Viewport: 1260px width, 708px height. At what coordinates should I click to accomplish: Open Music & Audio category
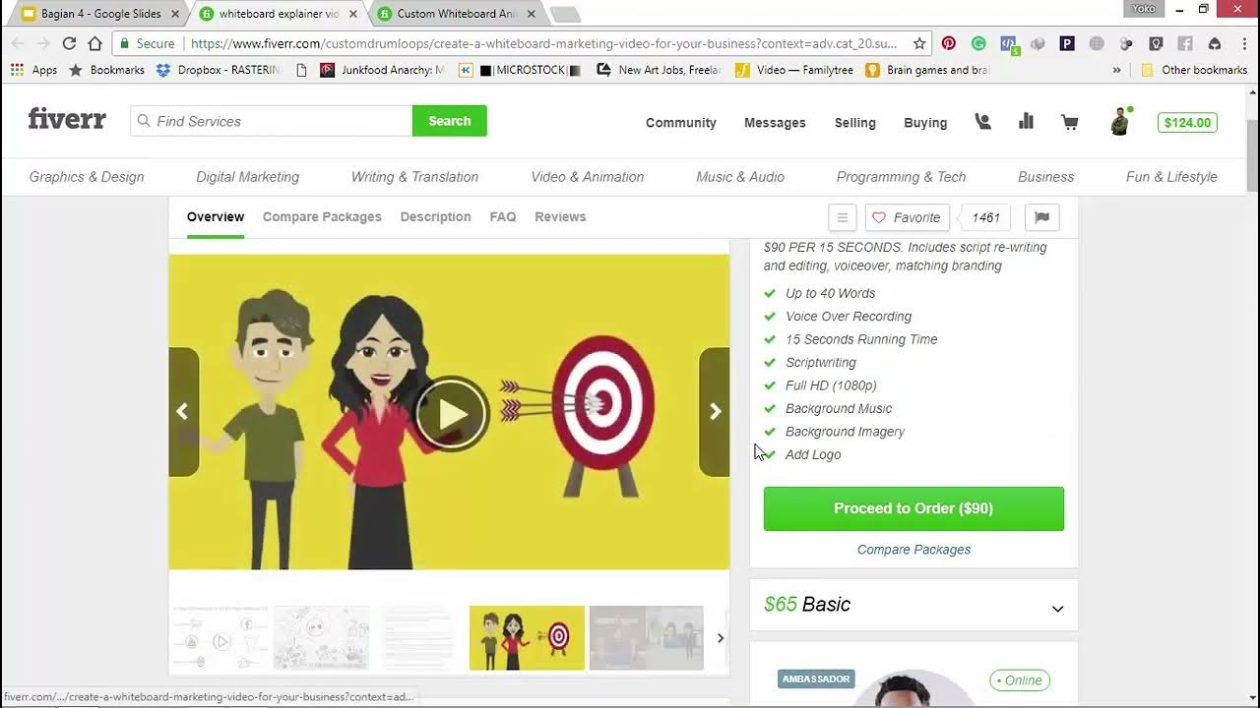tap(740, 177)
